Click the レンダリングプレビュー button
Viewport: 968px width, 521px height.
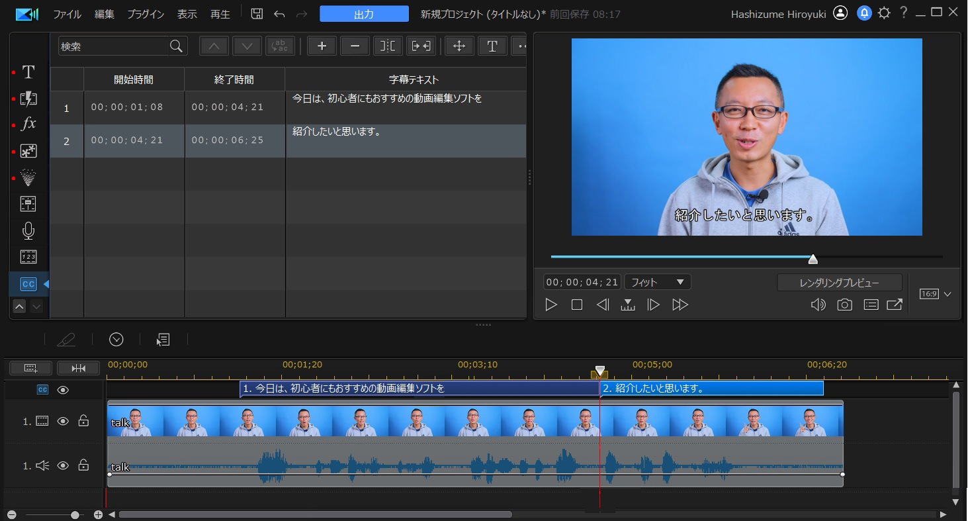click(839, 283)
